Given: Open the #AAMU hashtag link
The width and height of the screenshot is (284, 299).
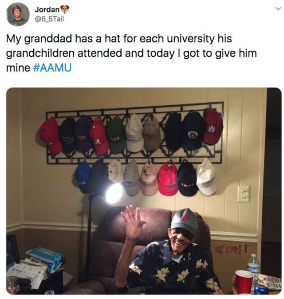Looking at the screenshot, I should (52, 68).
